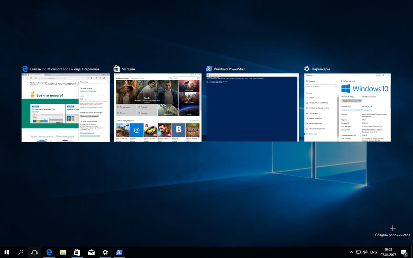The image size is (413, 258).
Task: Click the gear icon beside Параметры title
Action: (x=307, y=69)
